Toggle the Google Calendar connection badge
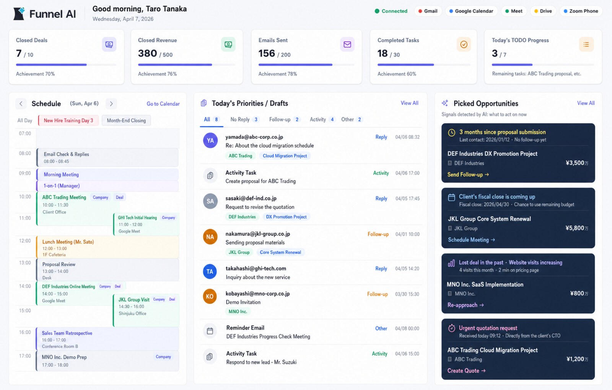612x390 pixels. click(x=471, y=11)
